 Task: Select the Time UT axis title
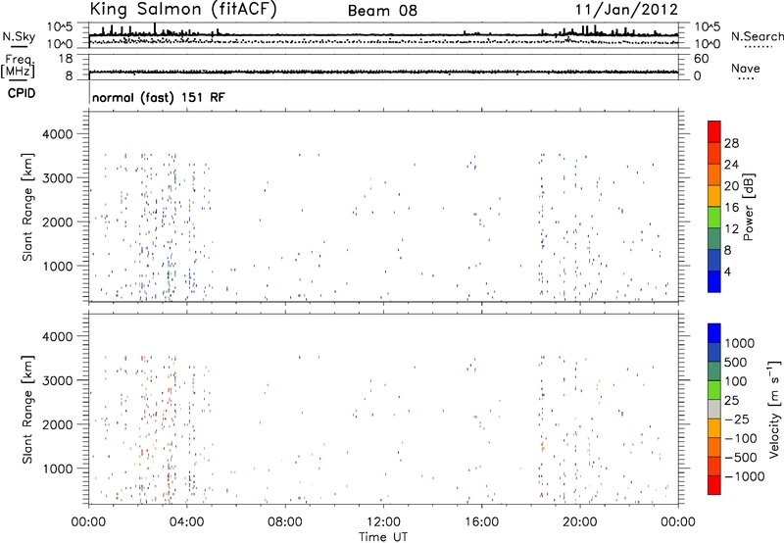383,537
